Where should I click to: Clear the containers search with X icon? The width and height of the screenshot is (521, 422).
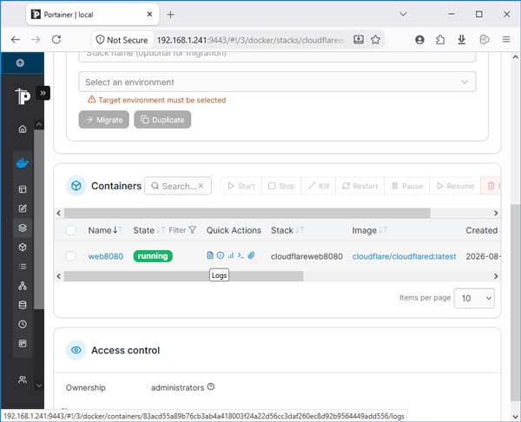coord(201,186)
